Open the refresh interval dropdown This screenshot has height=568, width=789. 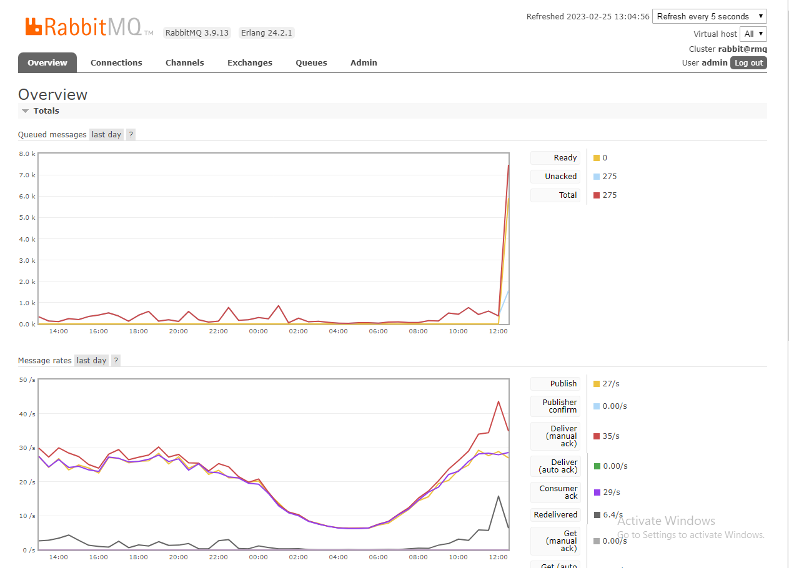pos(710,16)
